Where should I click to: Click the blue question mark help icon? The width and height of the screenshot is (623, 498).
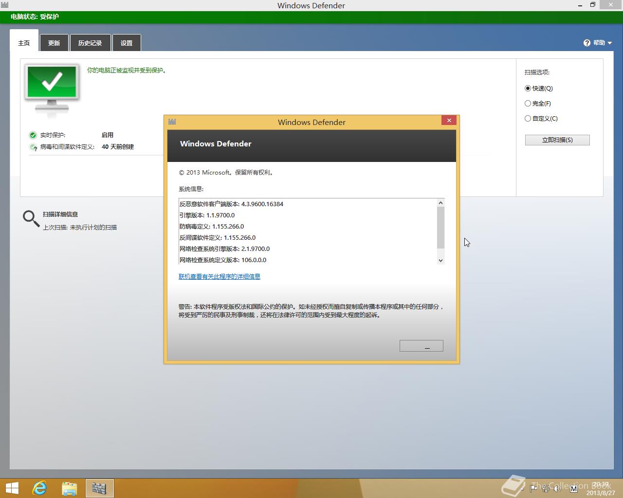[x=587, y=43]
